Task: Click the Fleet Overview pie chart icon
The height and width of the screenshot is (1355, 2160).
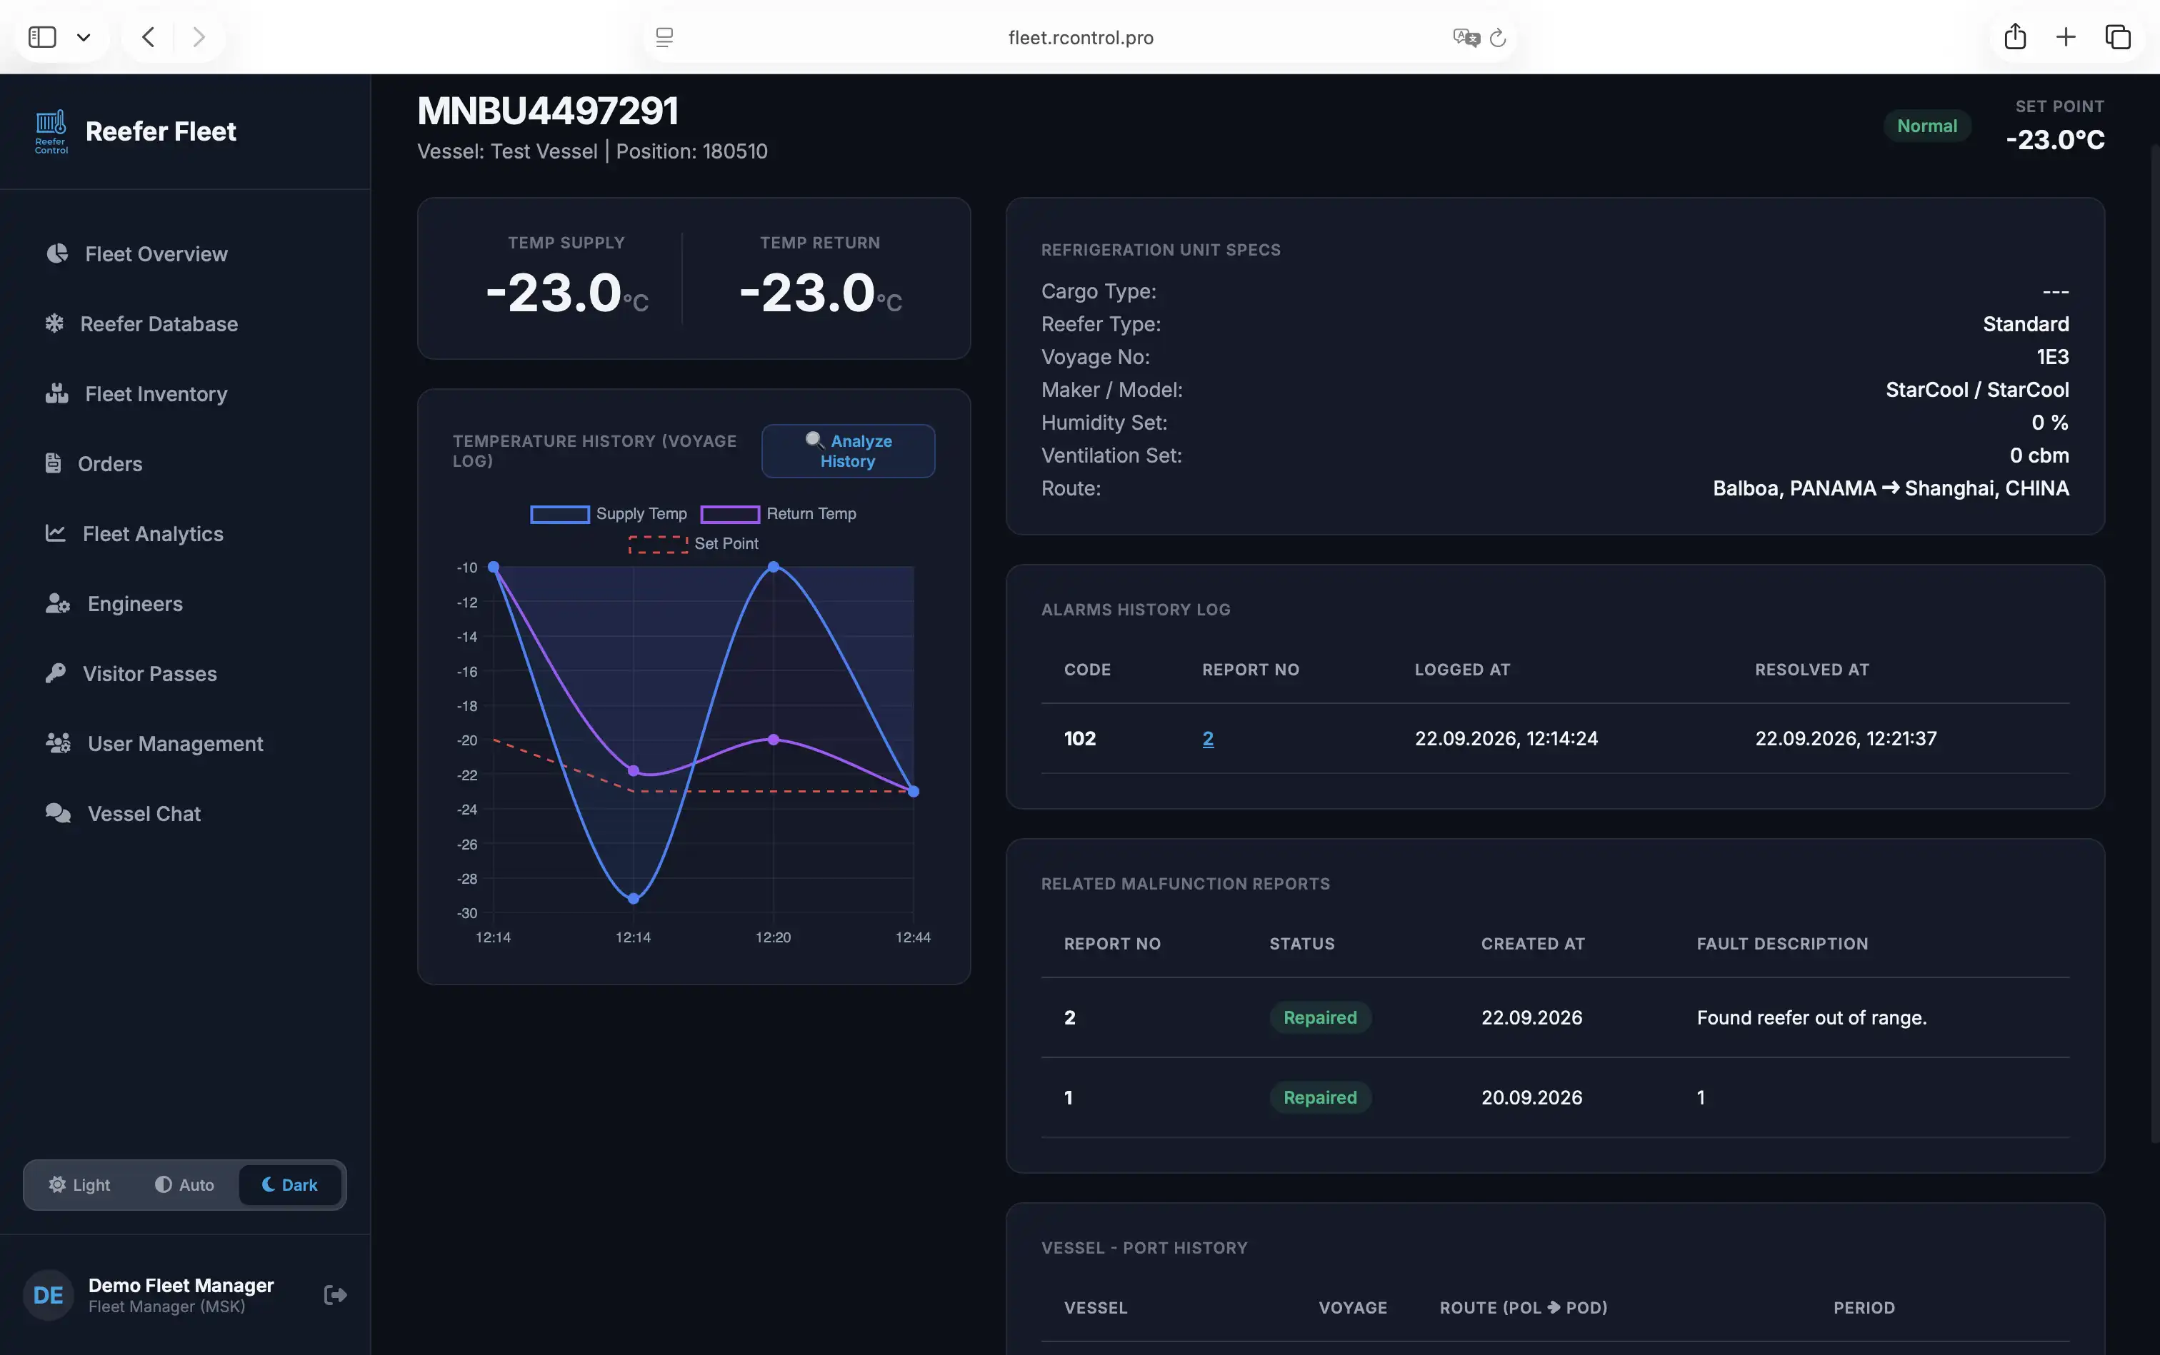Action: (57, 253)
